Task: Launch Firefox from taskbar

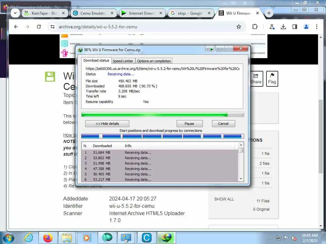Action: tap(48, 238)
